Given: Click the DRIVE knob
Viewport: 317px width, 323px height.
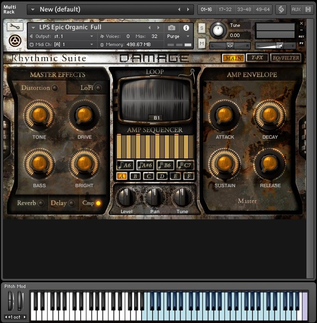Looking at the screenshot, I should pos(84,115).
